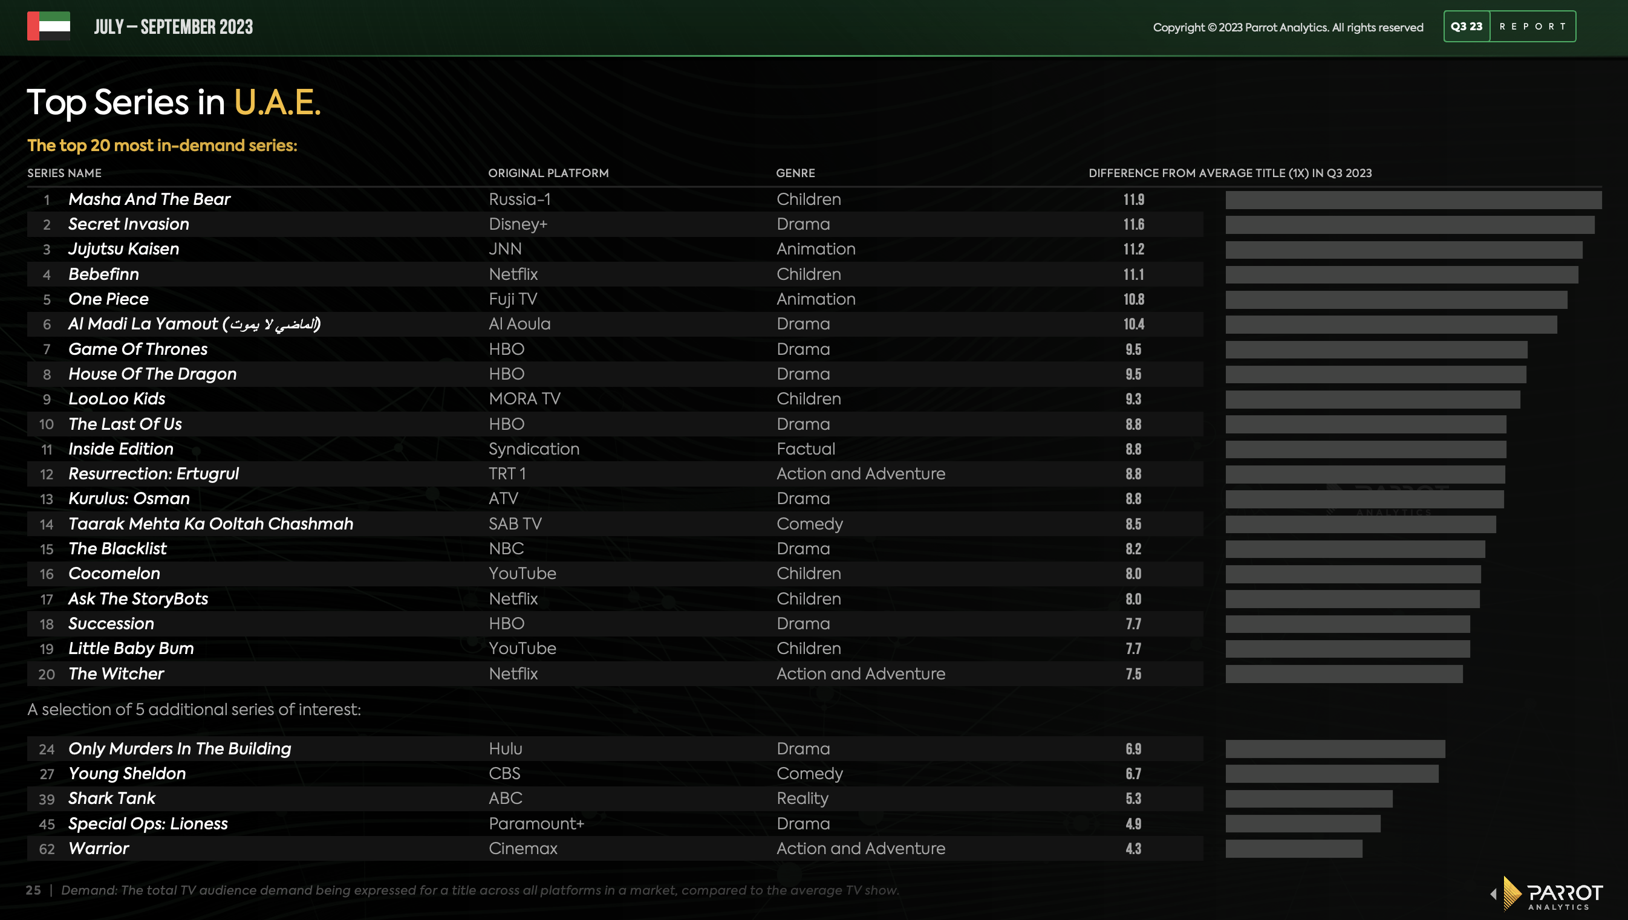Click the Parrot Analytics logo
This screenshot has height=920, width=1628.
[x=1556, y=893]
